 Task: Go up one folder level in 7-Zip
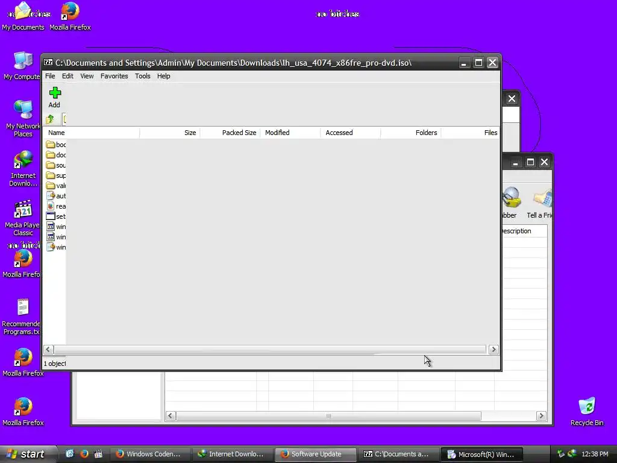50,119
